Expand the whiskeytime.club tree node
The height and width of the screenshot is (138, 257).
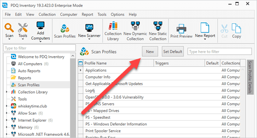click(7, 106)
